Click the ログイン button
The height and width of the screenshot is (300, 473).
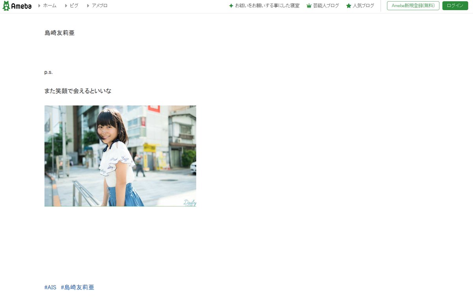point(455,6)
